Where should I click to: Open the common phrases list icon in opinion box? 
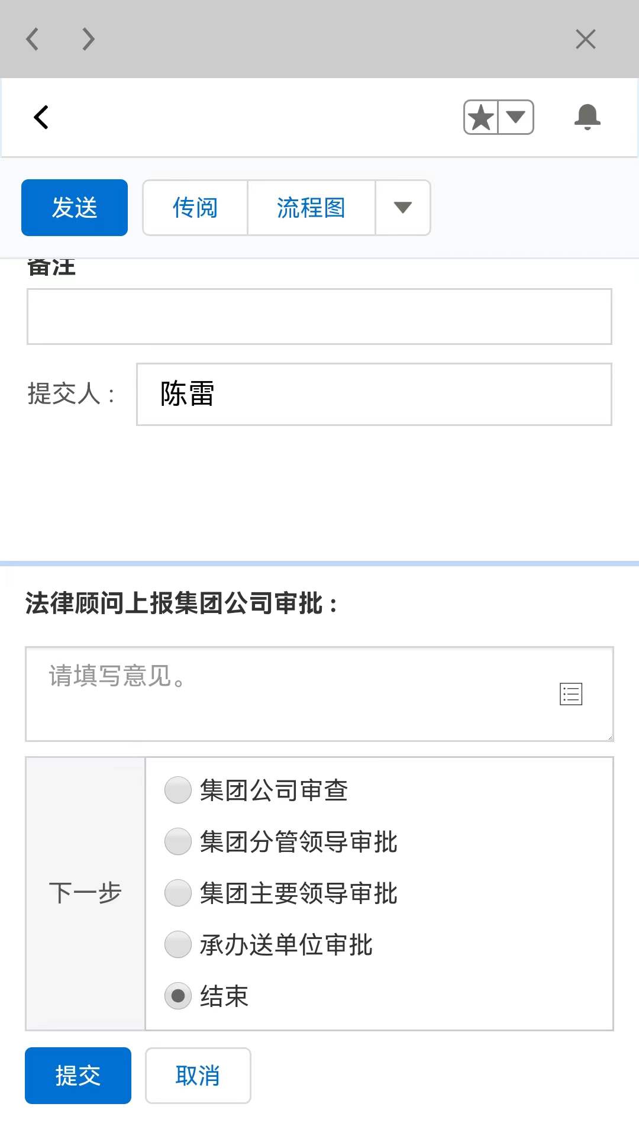click(571, 693)
